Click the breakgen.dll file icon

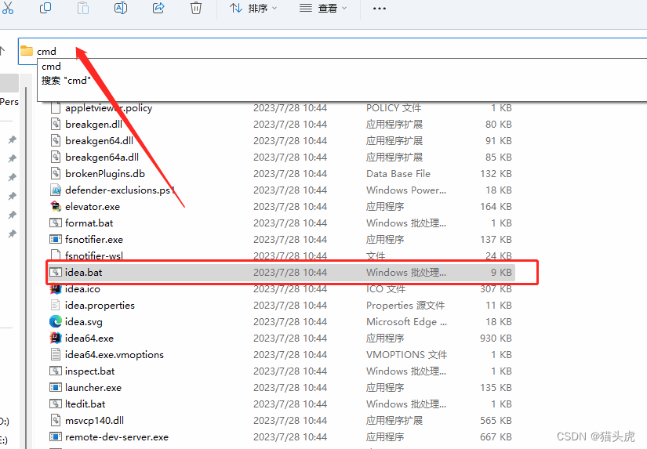pos(56,124)
